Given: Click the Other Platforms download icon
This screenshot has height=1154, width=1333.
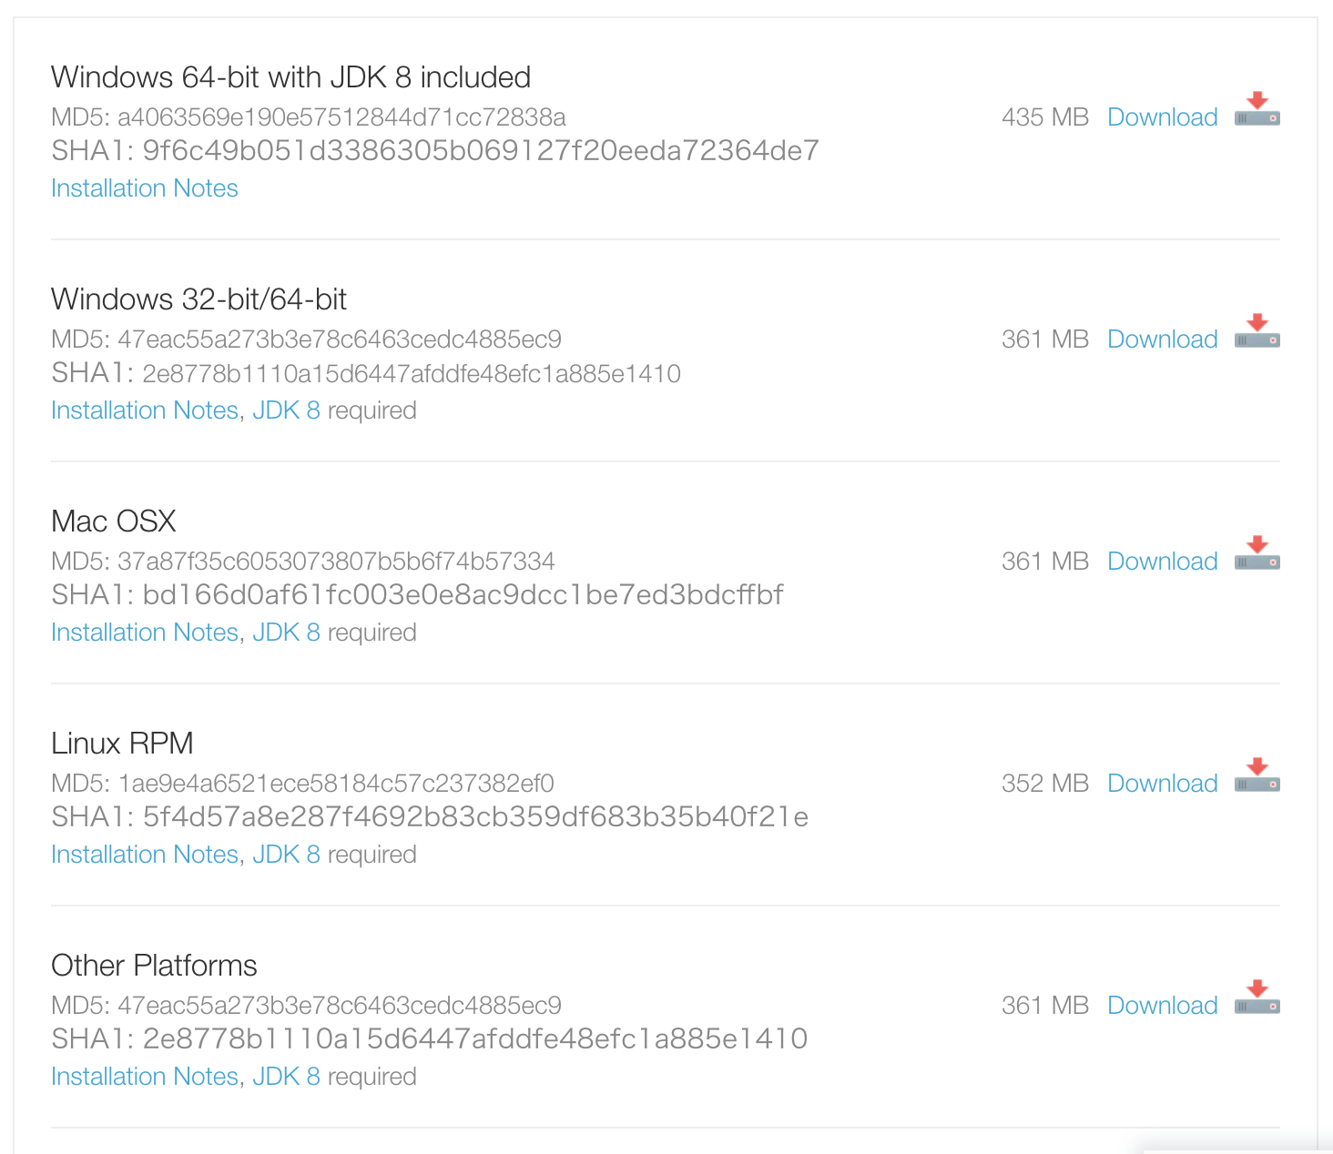Looking at the screenshot, I should pos(1257,997).
